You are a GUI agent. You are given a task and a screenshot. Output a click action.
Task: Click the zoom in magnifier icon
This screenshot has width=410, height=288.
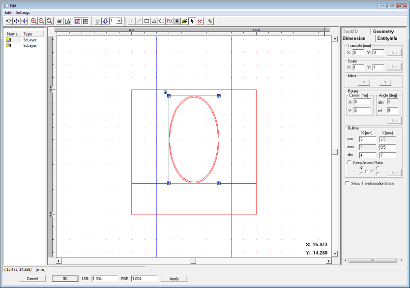coord(34,21)
